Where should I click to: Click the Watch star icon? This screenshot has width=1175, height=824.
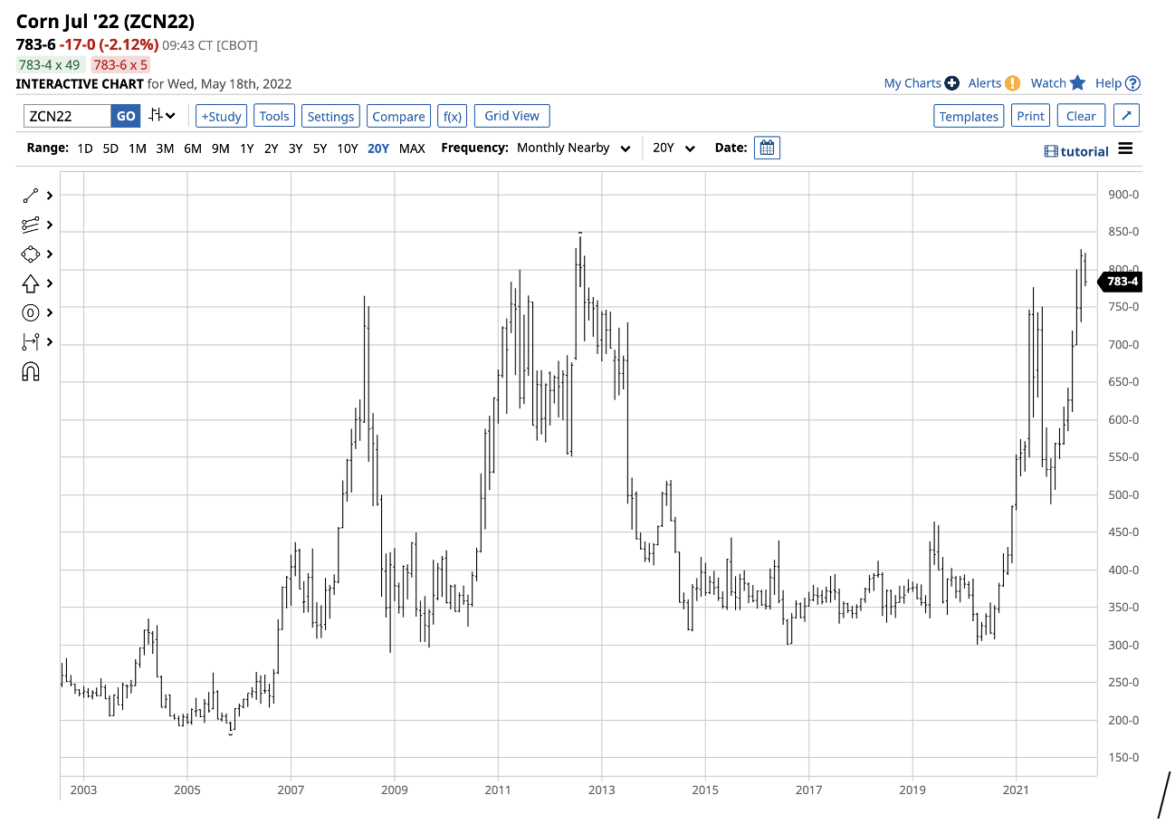[x=1077, y=83]
